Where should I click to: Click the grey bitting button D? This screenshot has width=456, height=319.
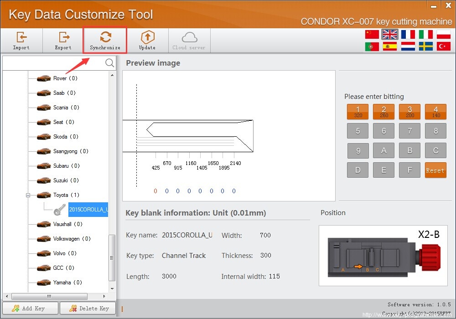click(x=358, y=170)
